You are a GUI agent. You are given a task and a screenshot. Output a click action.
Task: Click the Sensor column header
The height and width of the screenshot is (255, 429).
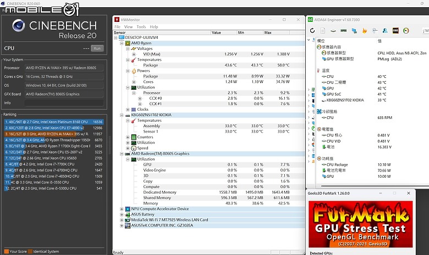[162, 32]
